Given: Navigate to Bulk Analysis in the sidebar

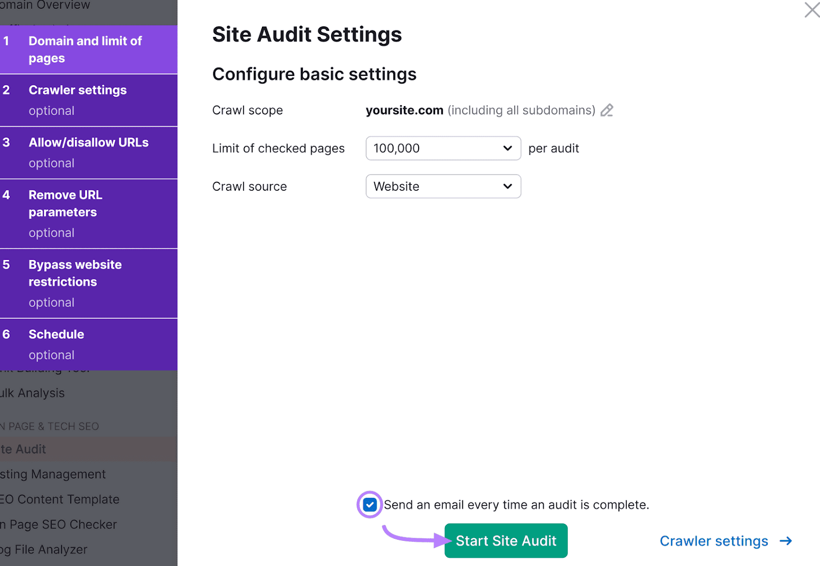Looking at the screenshot, I should (32, 393).
